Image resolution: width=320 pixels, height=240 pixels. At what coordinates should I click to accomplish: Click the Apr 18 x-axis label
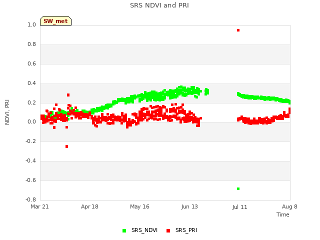(89, 206)
